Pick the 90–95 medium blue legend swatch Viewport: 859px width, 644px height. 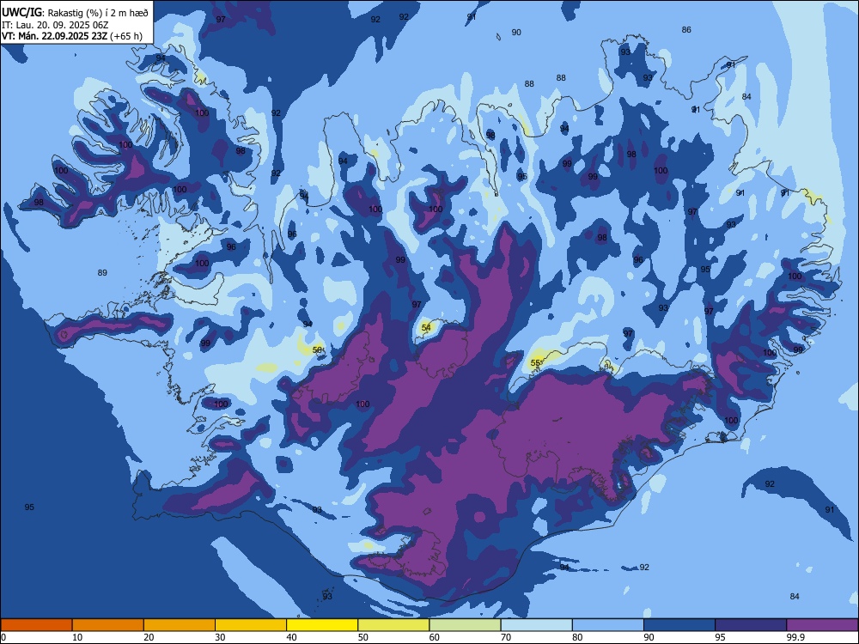[x=679, y=625]
